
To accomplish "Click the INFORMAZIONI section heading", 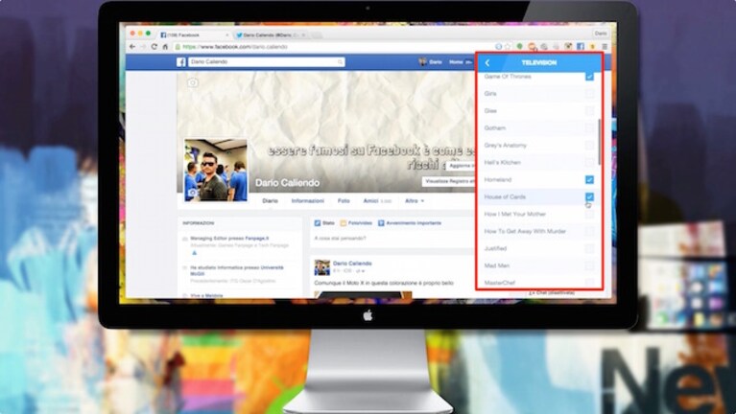I will click(x=198, y=223).
